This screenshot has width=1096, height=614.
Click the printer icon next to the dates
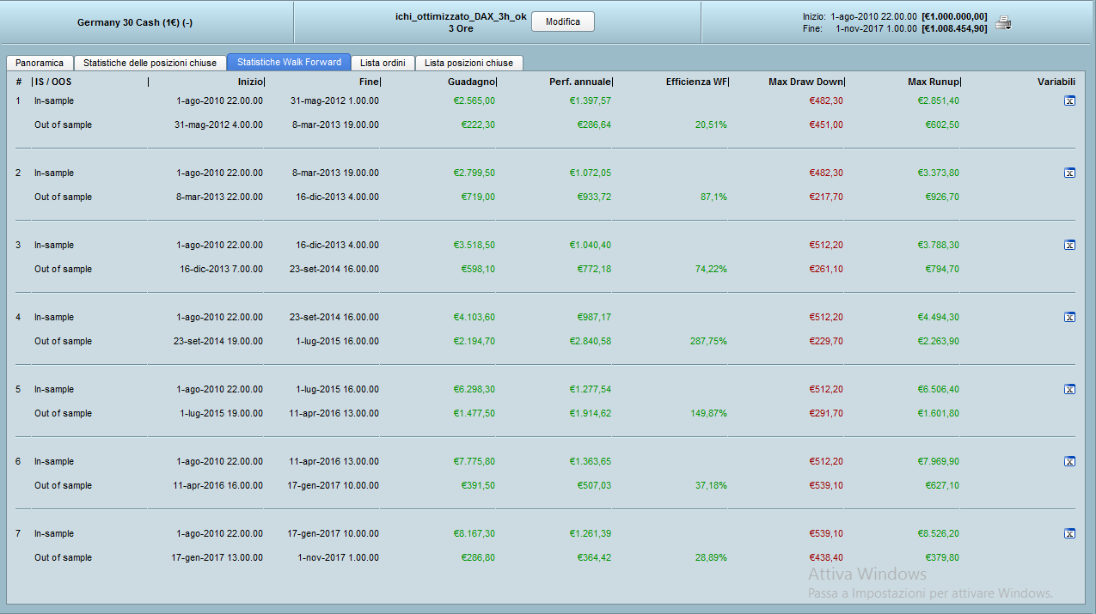1003,23
